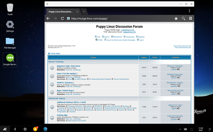This screenshot has height=132, width=213.
Task: Bookmark the page with the star icon
Action: point(176,18)
